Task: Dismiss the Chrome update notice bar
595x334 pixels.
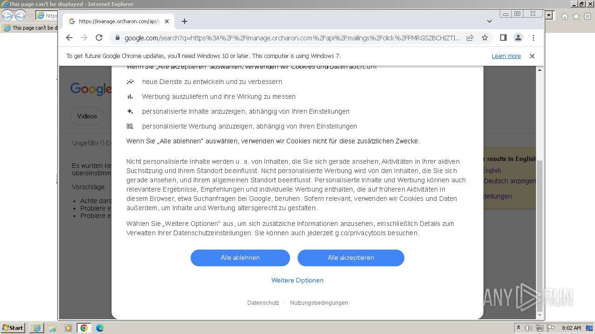Action: point(532,56)
